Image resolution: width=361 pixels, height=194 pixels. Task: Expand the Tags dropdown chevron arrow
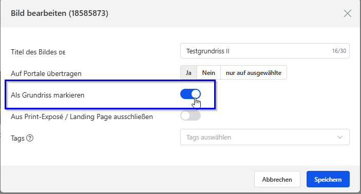click(340, 137)
